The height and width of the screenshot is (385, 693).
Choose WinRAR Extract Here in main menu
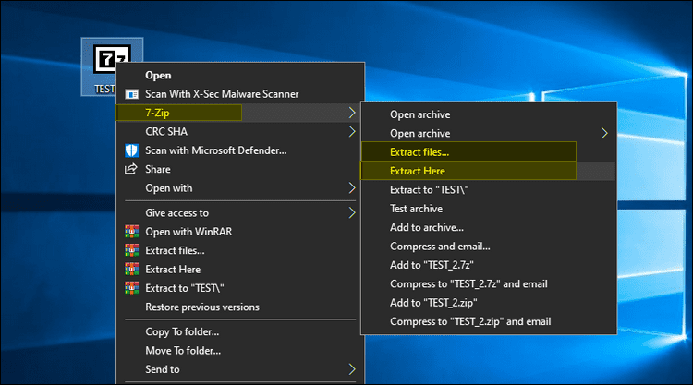click(240, 270)
